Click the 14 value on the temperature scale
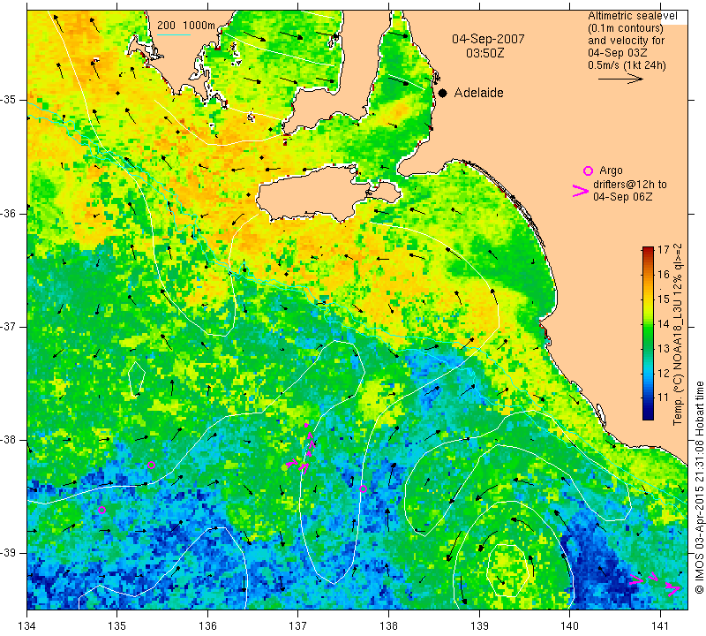The width and height of the screenshot is (706, 636). tap(664, 323)
